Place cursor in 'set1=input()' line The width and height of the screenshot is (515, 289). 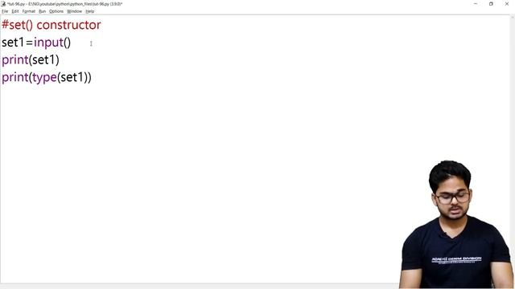(x=36, y=43)
